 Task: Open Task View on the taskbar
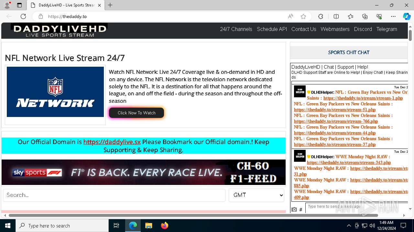[x=116, y=226]
